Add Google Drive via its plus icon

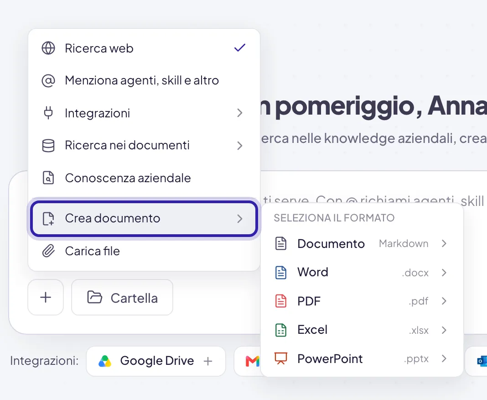pyautogui.click(x=208, y=361)
